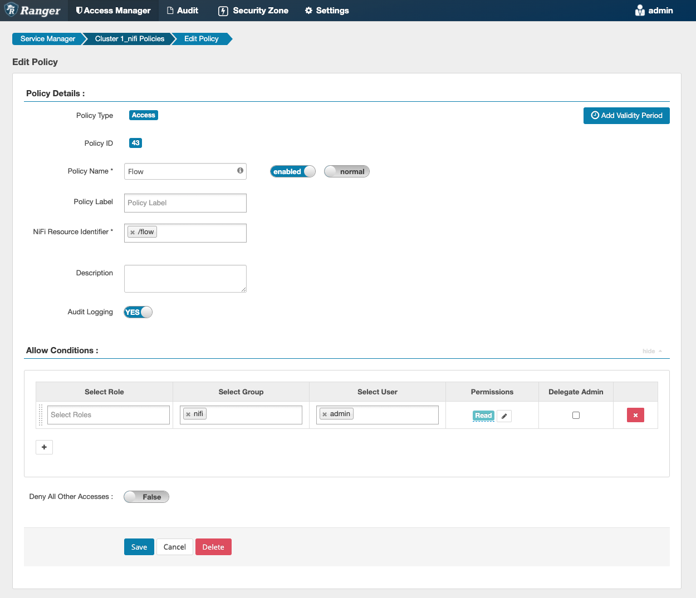Click Add Validity Period button
The width and height of the screenshot is (696, 598).
pyautogui.click(x=626, y=116)
